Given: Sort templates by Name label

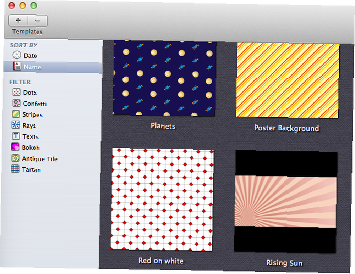Looking at the screenshot, I should click(32, 67).
